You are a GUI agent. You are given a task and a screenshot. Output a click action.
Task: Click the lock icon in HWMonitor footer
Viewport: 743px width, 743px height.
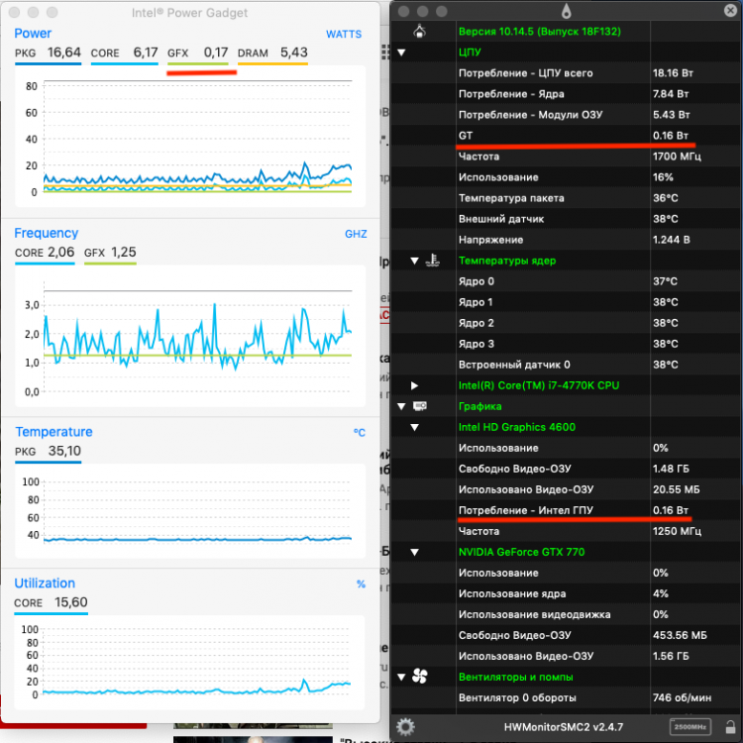click(x=730, y=726)
